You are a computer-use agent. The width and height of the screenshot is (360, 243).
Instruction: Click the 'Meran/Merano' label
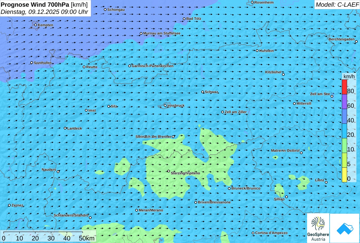(x=151, y=210)
